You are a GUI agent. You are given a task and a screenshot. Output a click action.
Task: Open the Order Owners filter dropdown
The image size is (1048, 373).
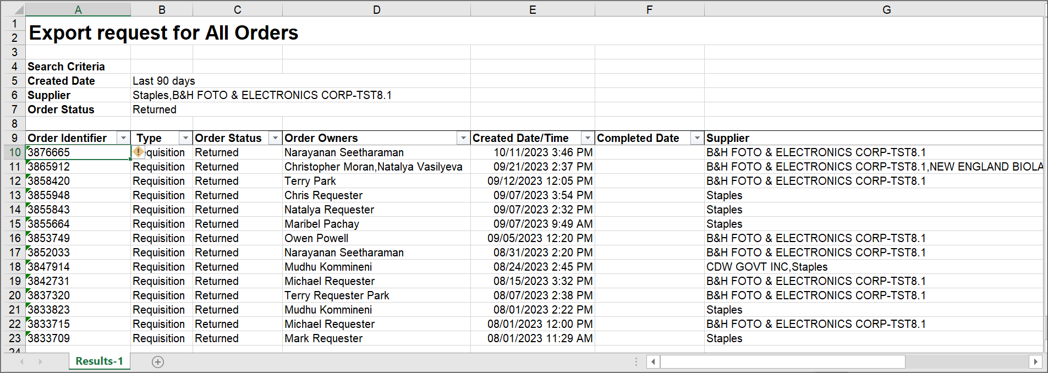point(464,138)
